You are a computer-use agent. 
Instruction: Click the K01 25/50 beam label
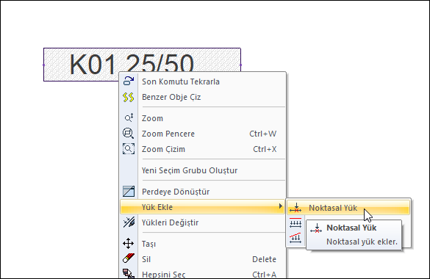[x=132, y=65]
